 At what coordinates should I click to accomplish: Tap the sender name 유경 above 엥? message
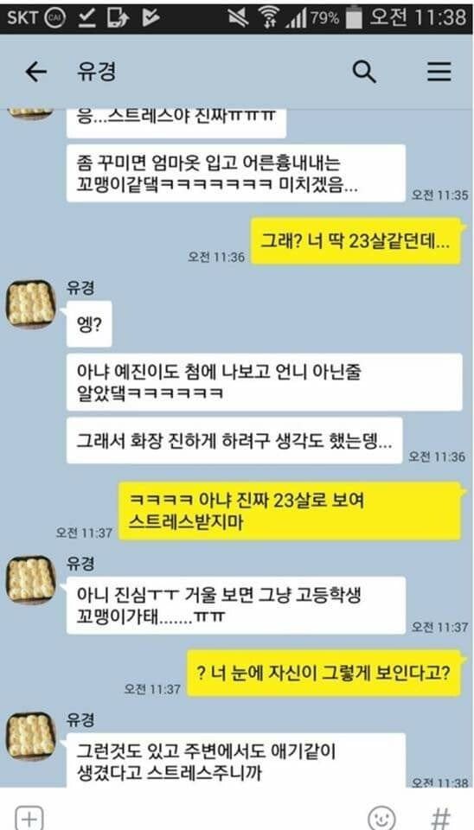(80, 288)
